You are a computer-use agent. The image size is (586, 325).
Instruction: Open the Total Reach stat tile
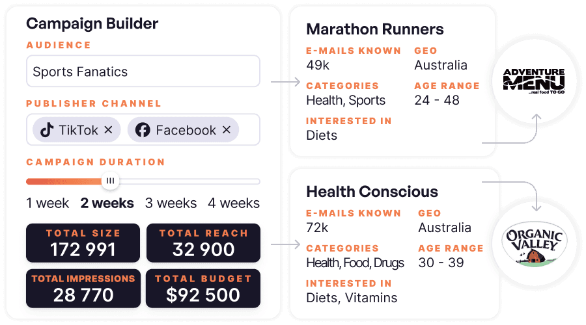click(x=203, y=242)
